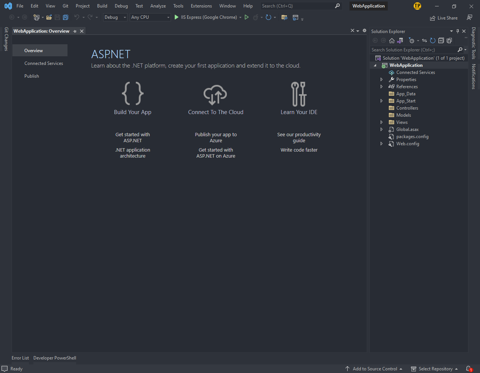Close the WebApplication: Overview tab
The width and height of the screenshot is (480, 373).
point(82,31)
